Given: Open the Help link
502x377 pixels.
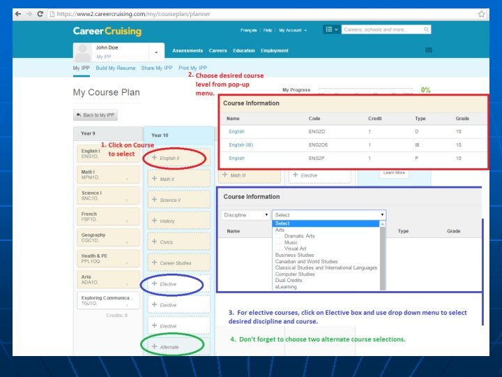Looking at the screenshot, I should tap(268, 30).
